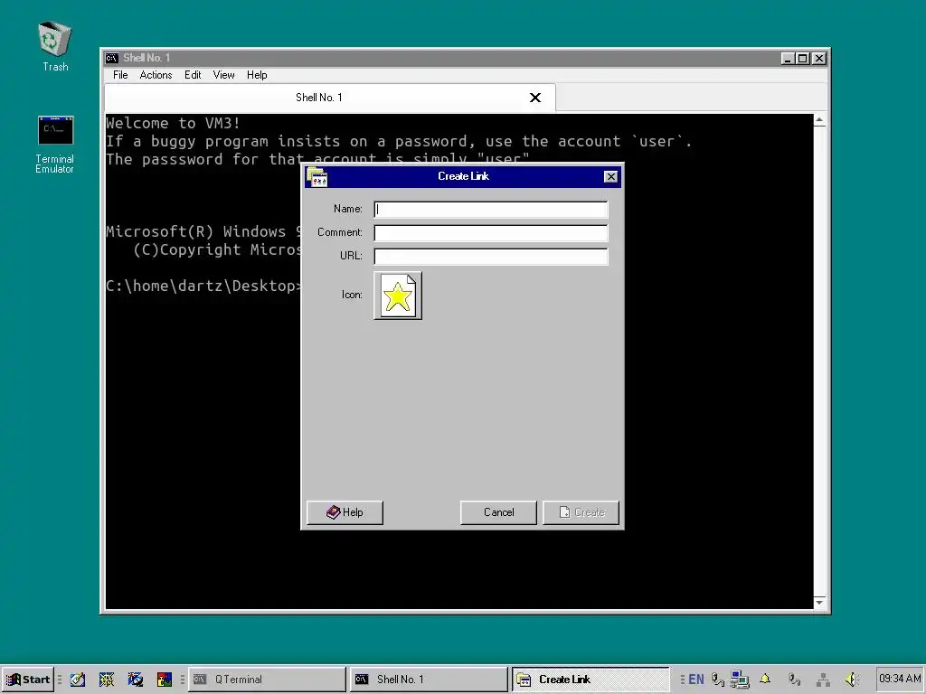Focus the Comment input field

[x=491, y=233]
